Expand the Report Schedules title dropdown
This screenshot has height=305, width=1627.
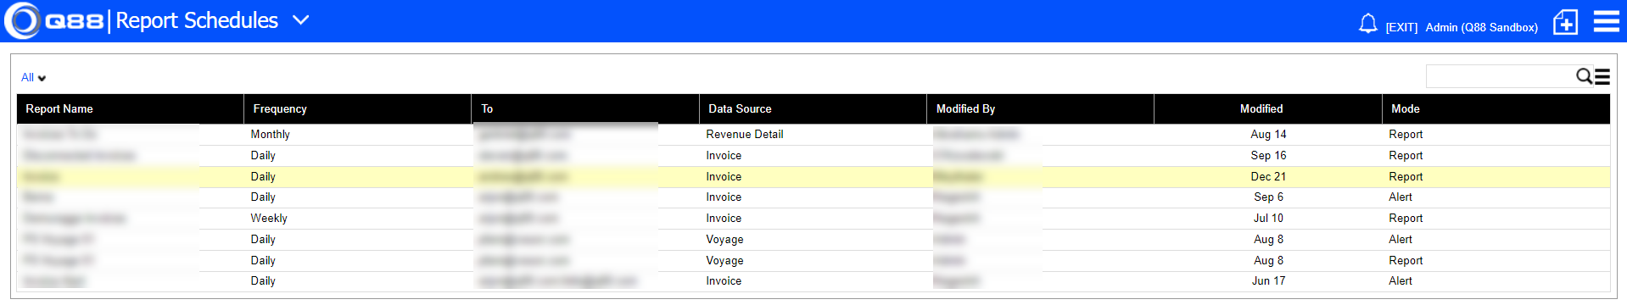[300, 20]
